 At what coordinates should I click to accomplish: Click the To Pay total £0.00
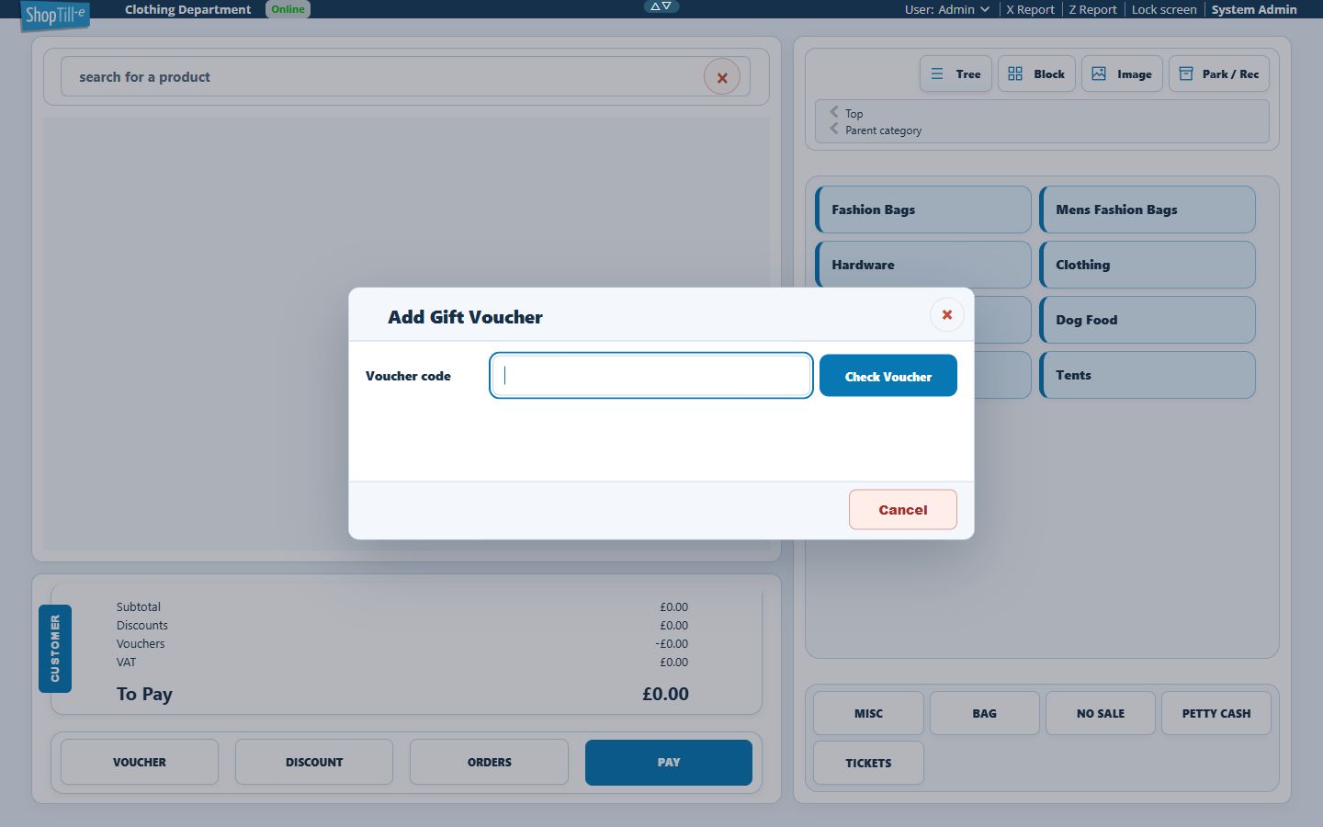tap(665, 694)
